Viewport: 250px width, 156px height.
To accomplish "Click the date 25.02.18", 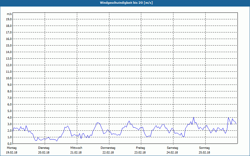I will (x=204, y=153).
